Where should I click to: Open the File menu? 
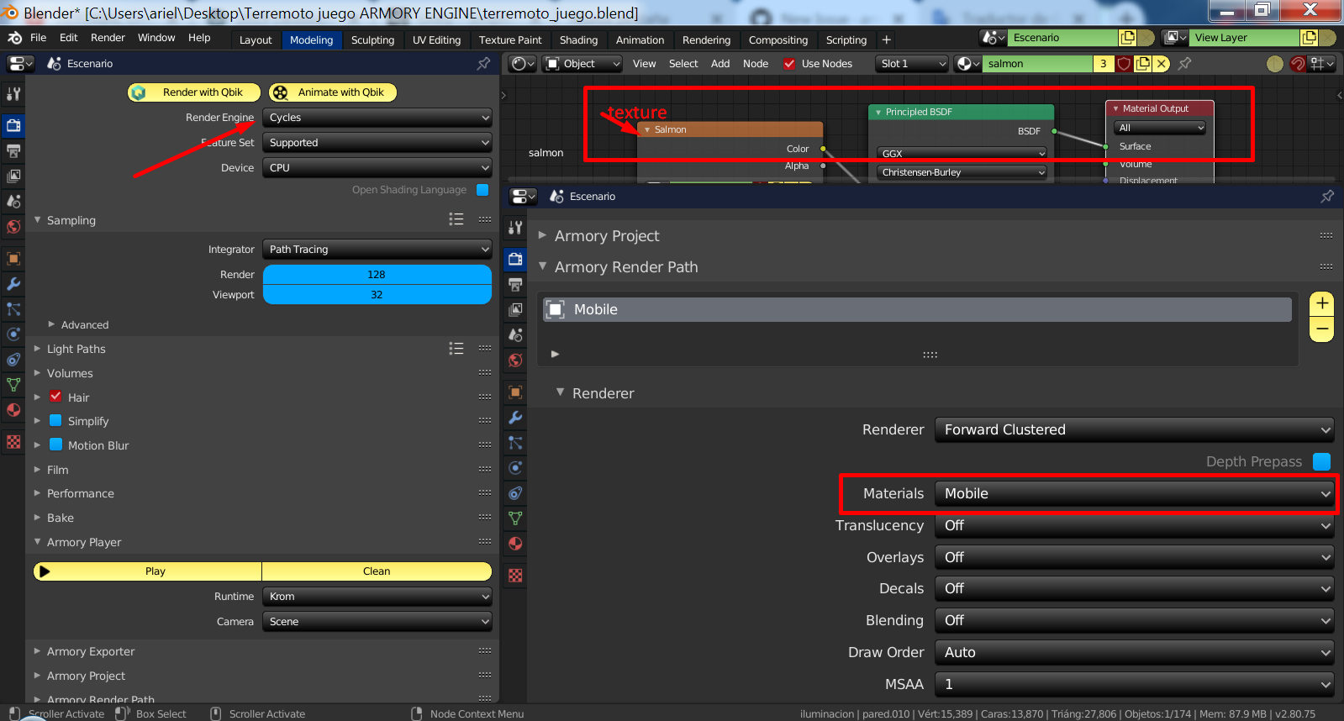pyautogui.click(x=38, y=38)
